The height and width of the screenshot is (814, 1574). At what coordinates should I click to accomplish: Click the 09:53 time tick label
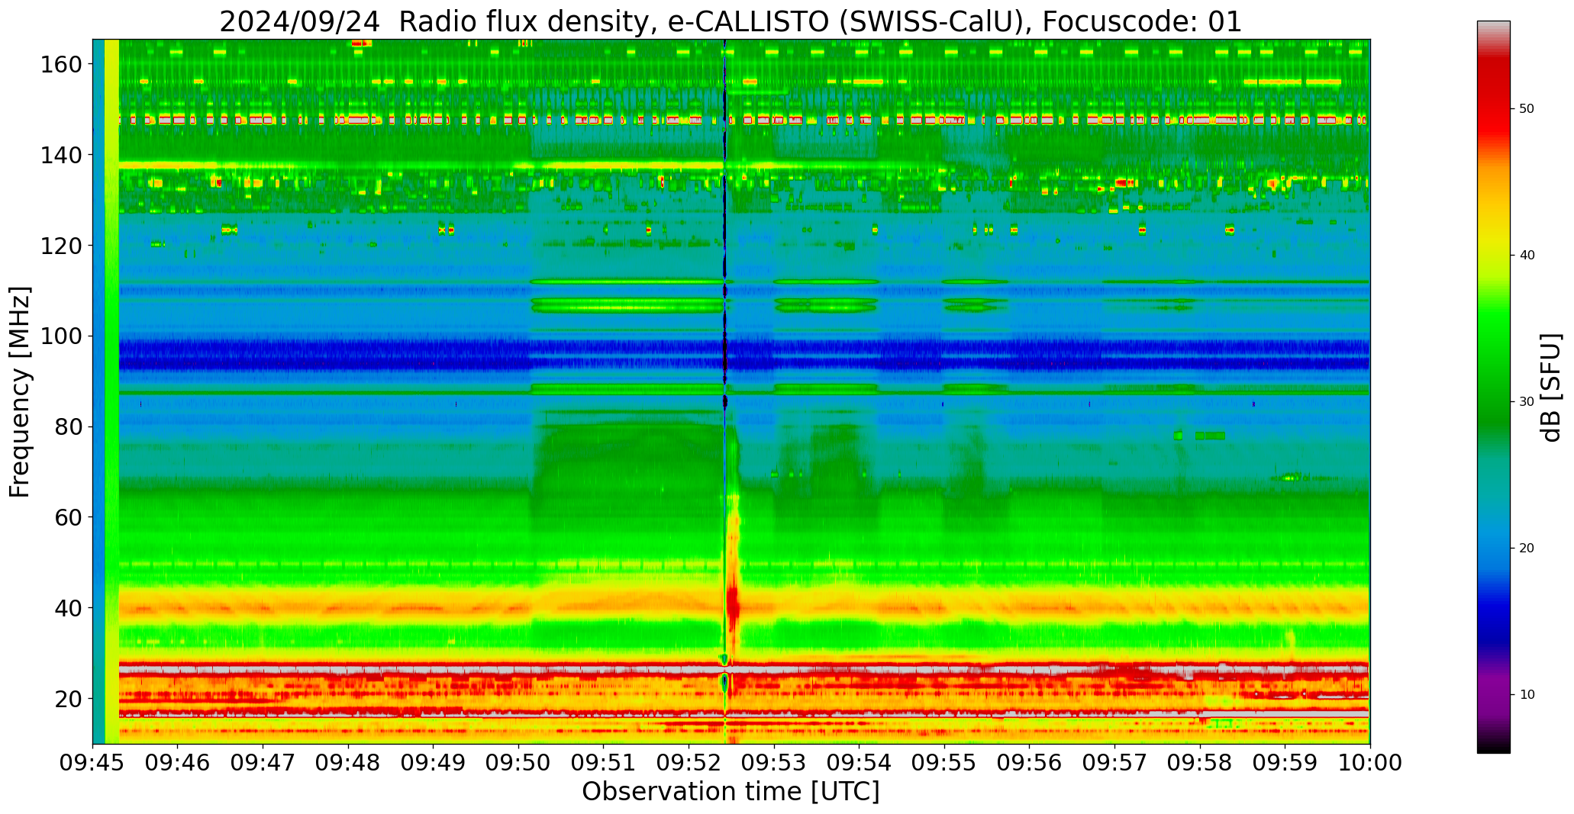(774, 763)
